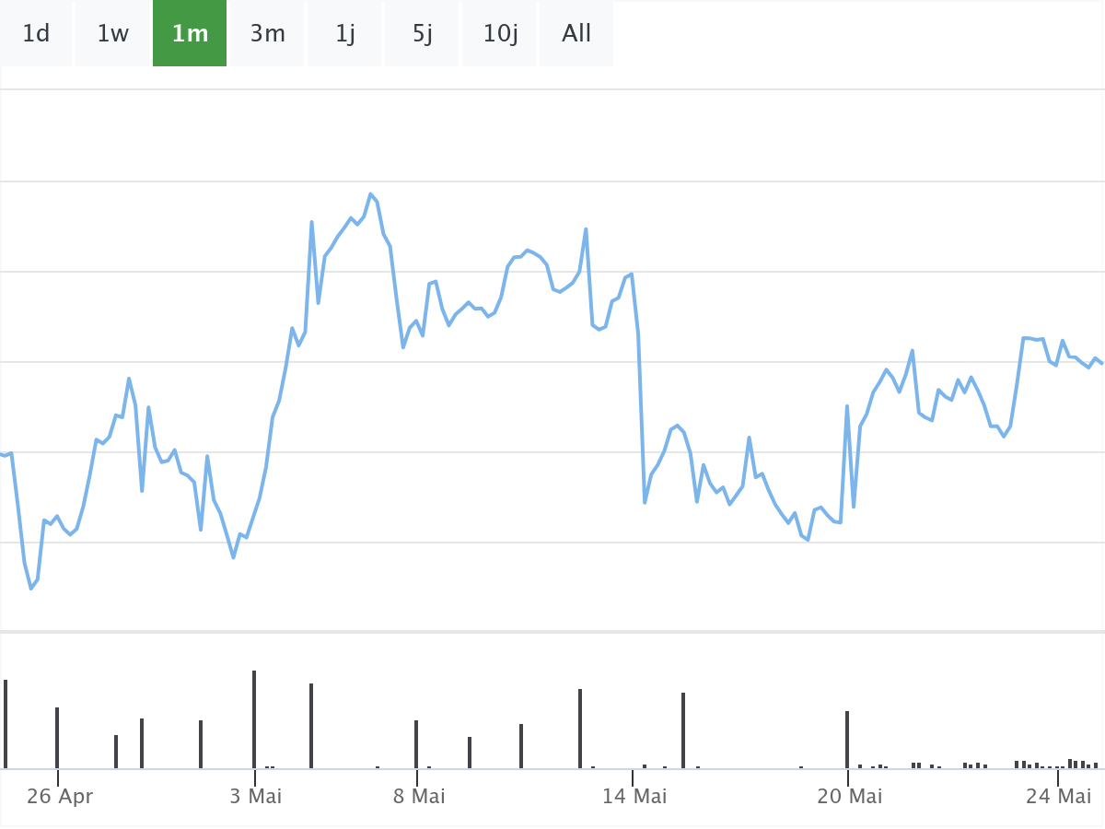
Task: Select the 1w range tab
Action: pos(113,34)
